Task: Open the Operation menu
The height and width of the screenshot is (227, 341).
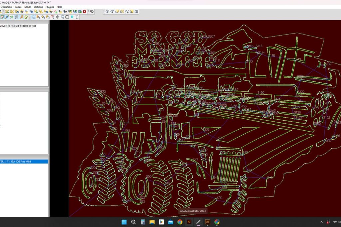Action: point(6,7)
